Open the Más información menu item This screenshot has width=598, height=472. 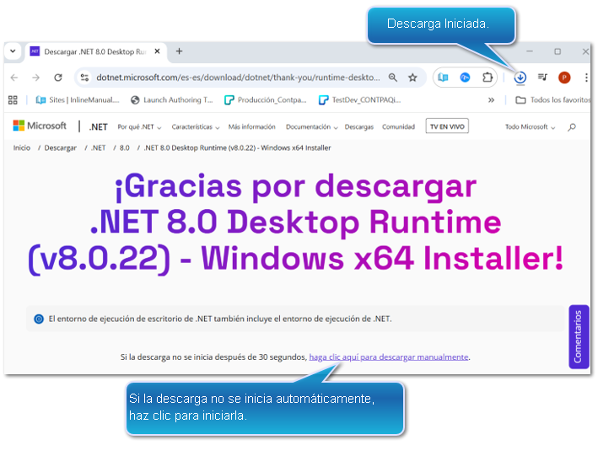(251, 127)
